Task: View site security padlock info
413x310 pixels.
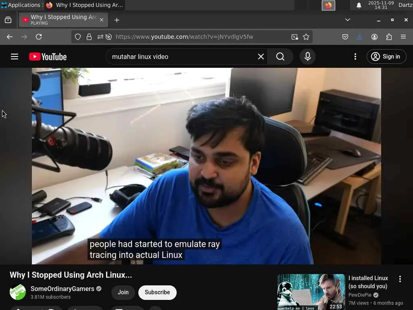Action: pyautogui.click(x=89, y=37)
